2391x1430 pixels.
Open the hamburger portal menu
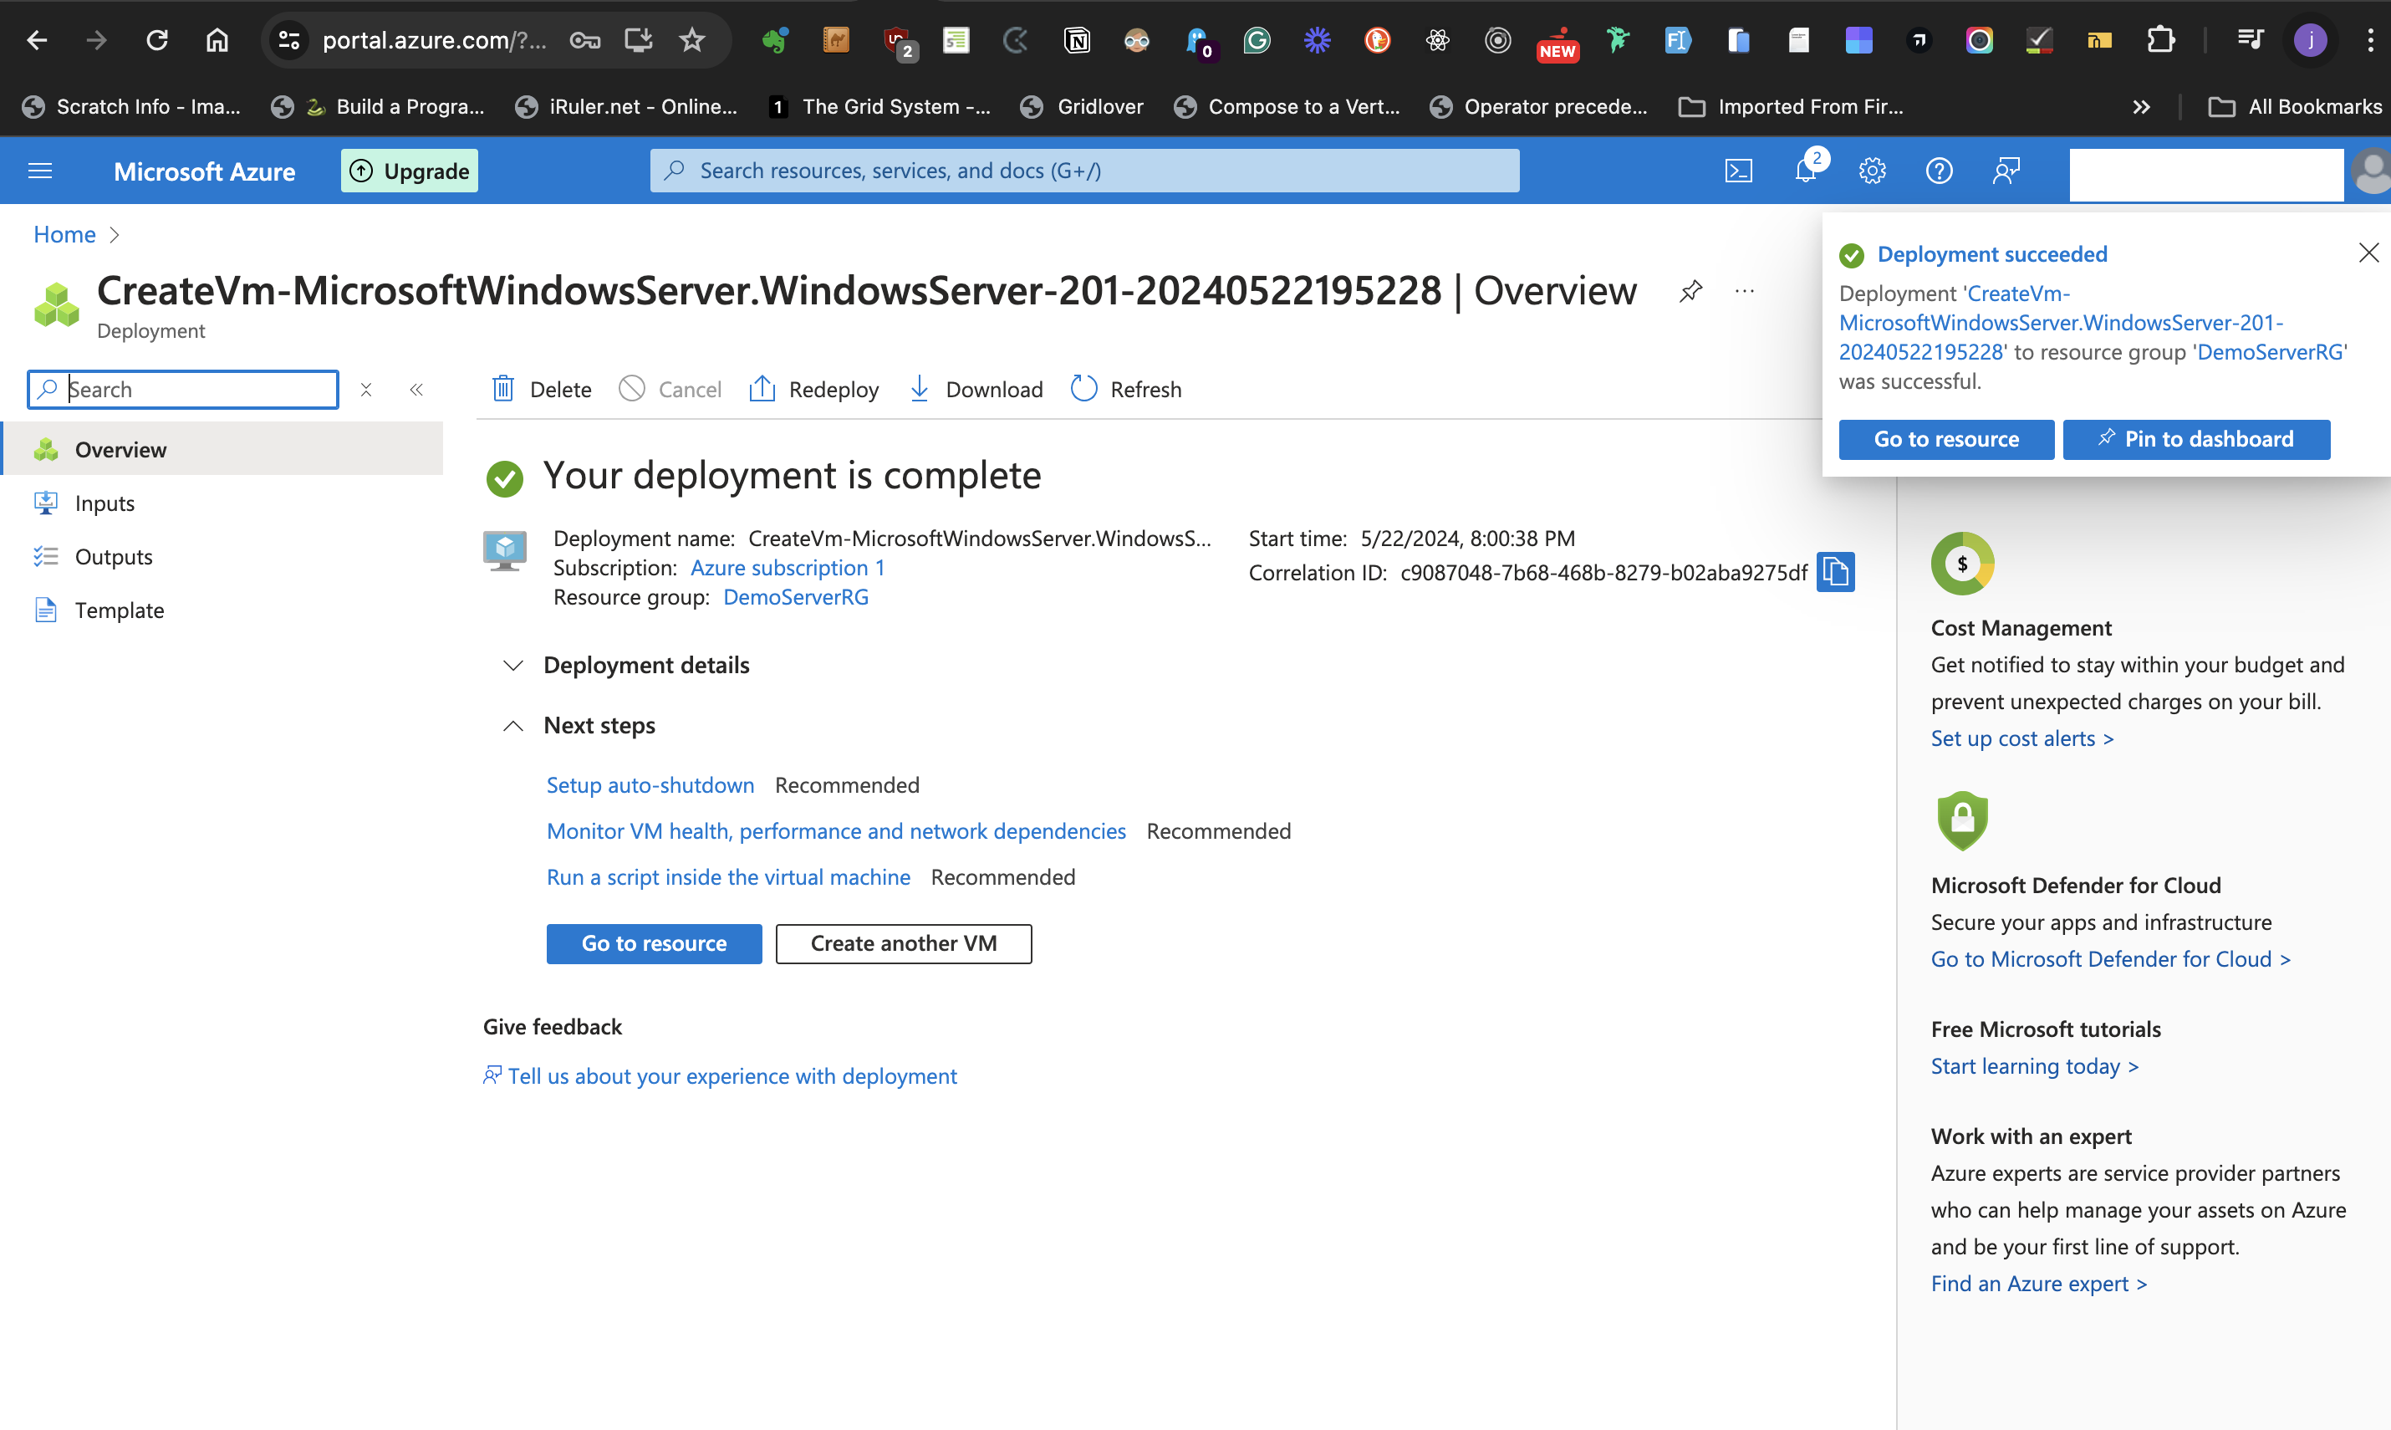(40, 171)
